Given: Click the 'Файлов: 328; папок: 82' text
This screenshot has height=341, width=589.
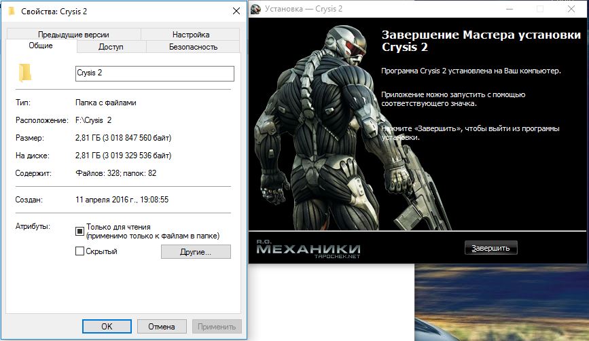Looking at the screenshot, I should [115, 173].
